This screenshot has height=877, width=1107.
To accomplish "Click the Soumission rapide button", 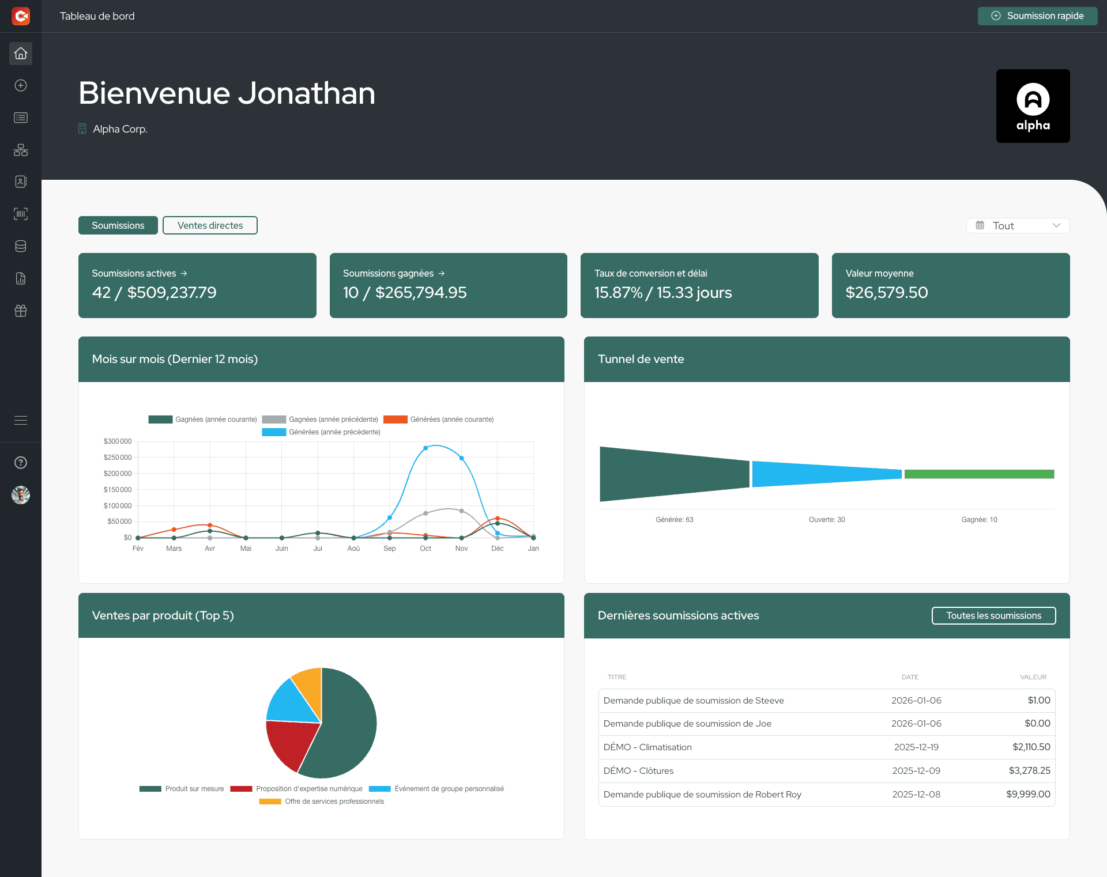I will coord(1037,16).
